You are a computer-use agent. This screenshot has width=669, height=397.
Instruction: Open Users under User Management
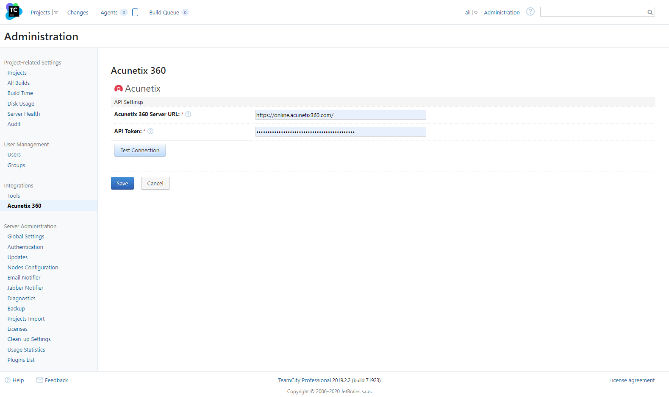point(14,154)
